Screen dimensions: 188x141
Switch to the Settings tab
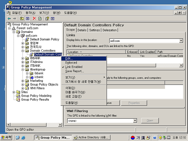pyautogui.click(x=95, y=30)
